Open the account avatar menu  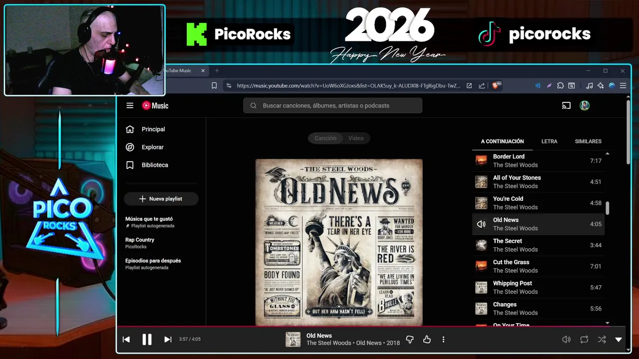coord(585,105)
